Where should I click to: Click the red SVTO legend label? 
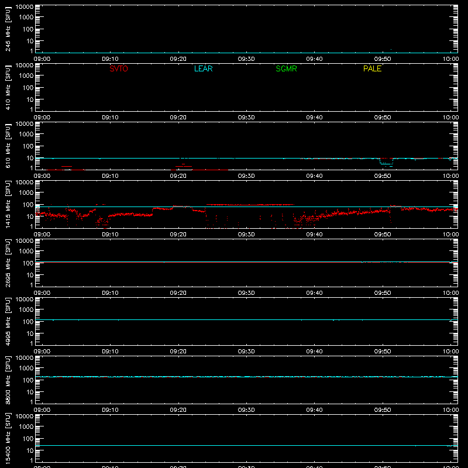coord(119,68)
